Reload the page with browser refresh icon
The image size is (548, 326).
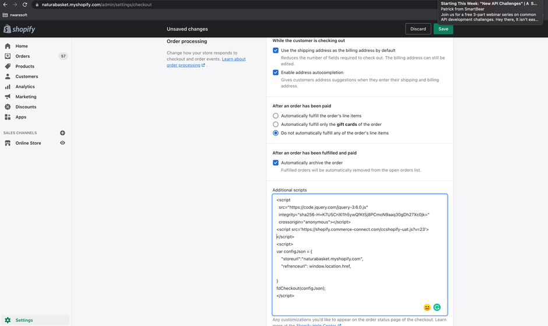click(25, 5)
